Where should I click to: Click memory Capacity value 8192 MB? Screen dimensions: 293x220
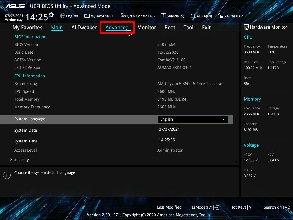pos(251,130)
